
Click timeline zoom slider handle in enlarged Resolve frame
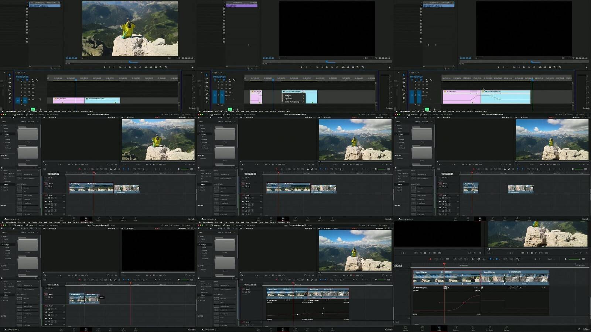(535, 259)
